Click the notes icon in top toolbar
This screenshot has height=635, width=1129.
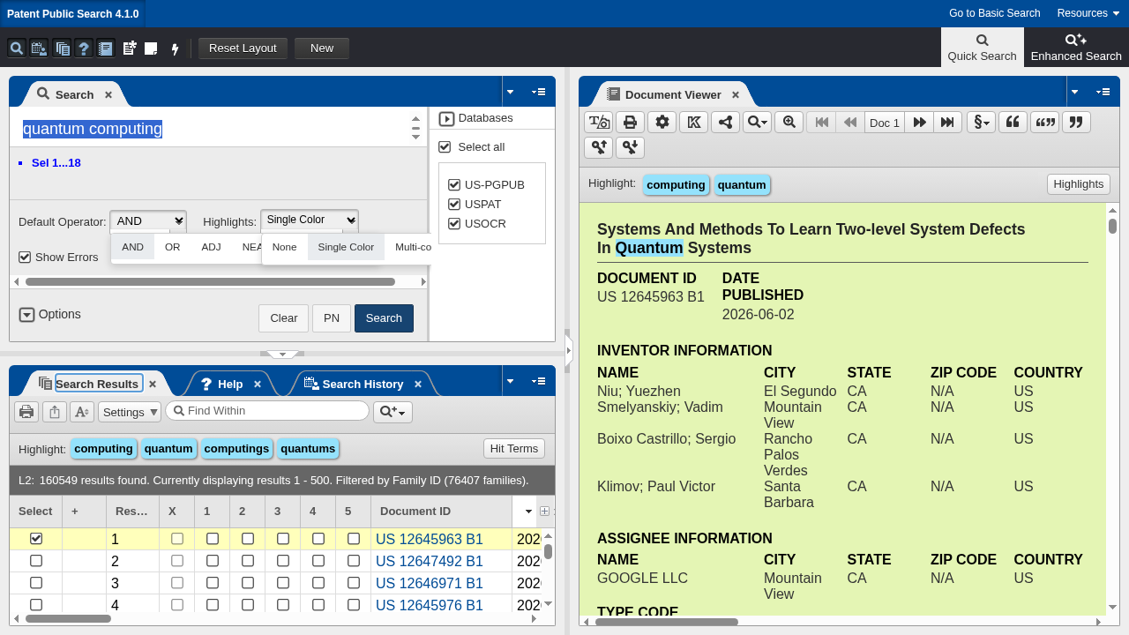(152, 49)
